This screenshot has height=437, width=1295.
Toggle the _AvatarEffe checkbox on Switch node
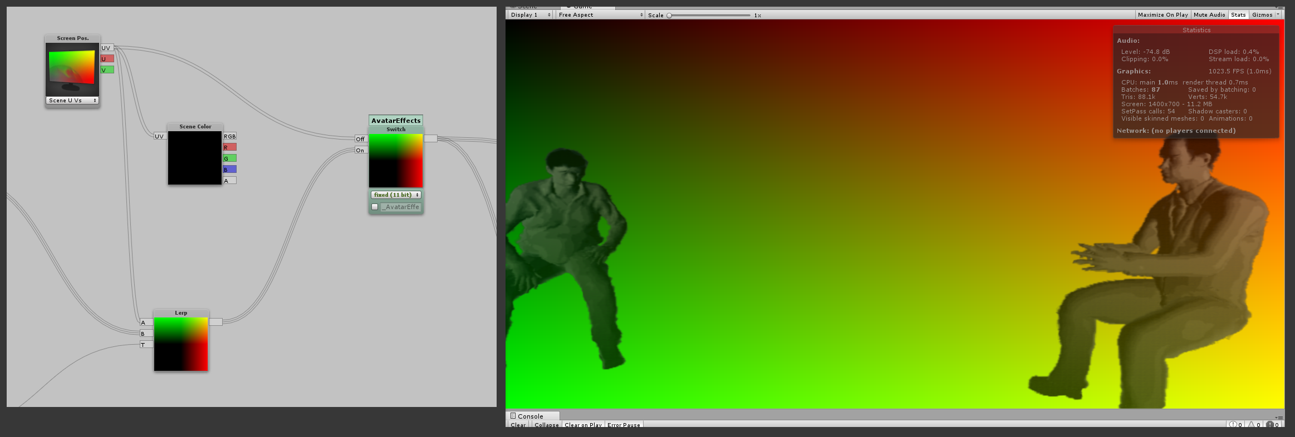[x=375, y=207]
